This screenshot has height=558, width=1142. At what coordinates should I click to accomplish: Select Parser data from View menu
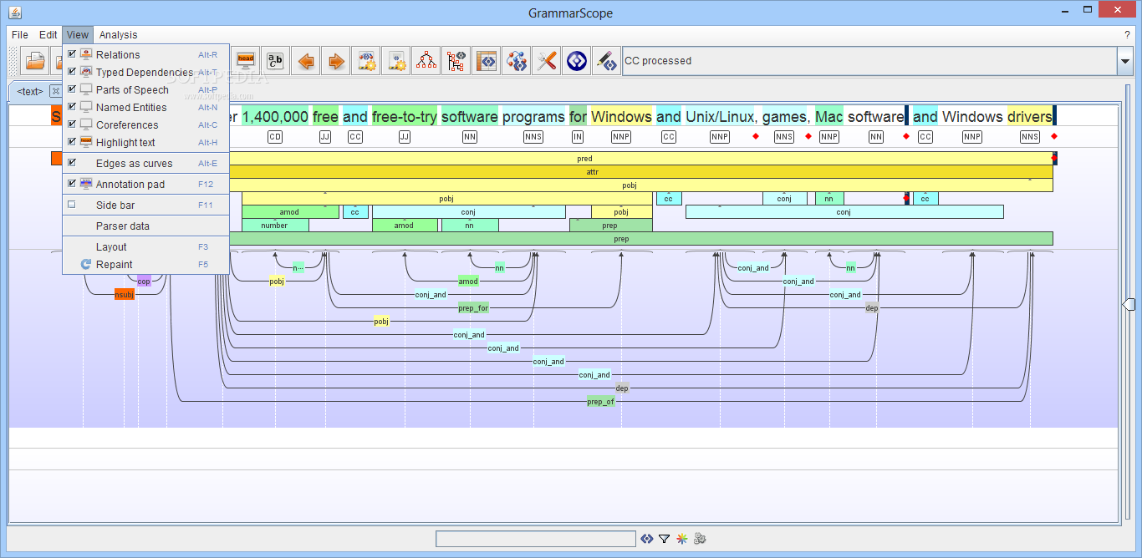coord(145,226)
